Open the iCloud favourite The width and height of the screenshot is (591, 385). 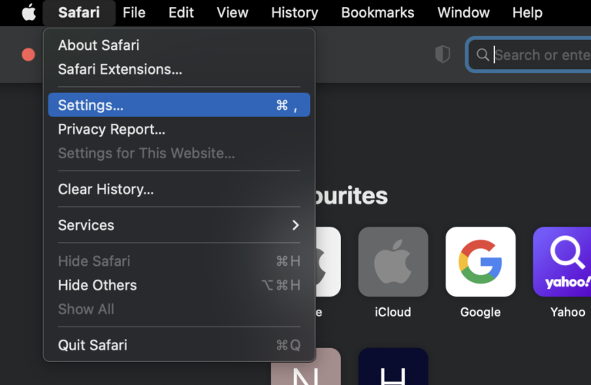coord(392,261)
